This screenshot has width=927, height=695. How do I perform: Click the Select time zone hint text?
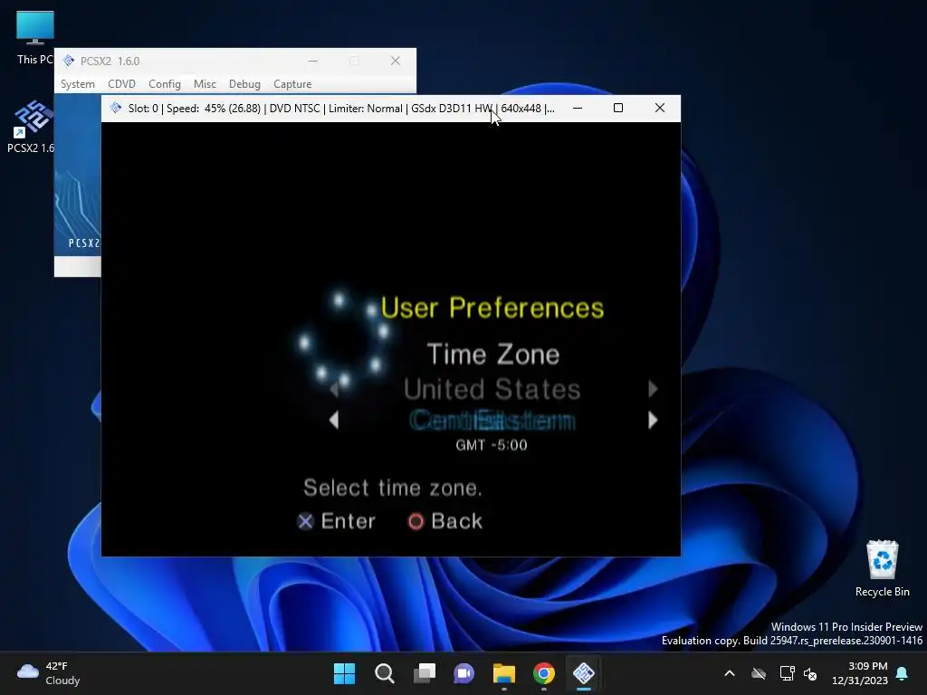[393, 488]
